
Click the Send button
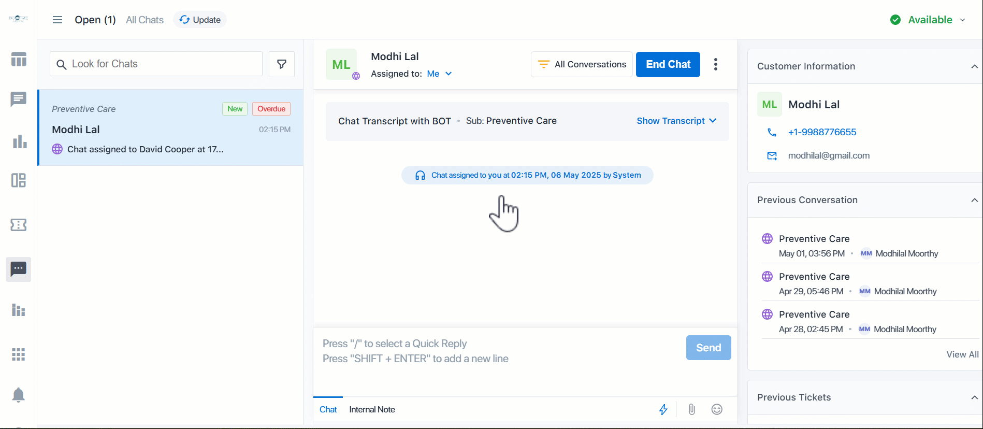[709, 348]
